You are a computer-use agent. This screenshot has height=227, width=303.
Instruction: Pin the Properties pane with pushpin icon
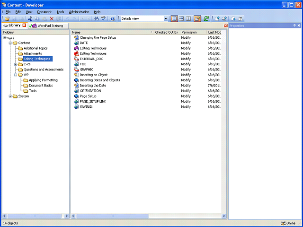tap(294, 26)
